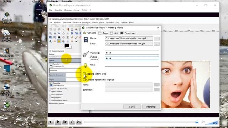Switch to the Altri tab
228x128 pixels.
point(114,33)
